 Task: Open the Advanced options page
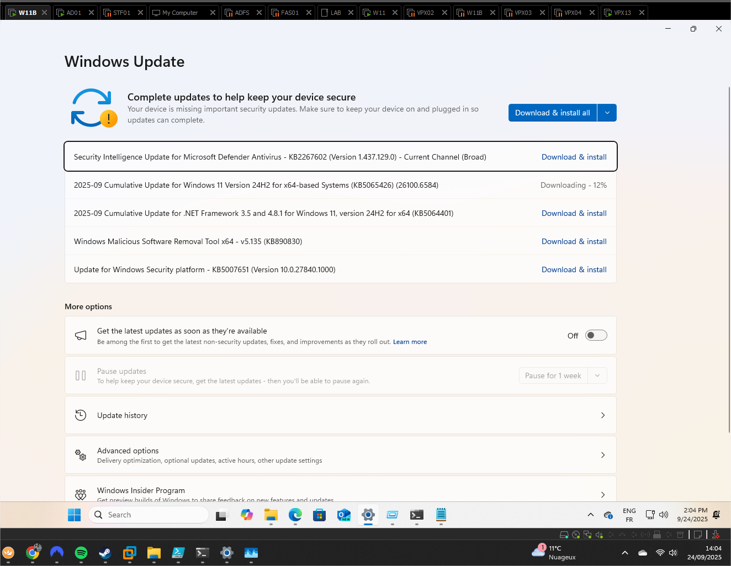click(x=340, y=455)
